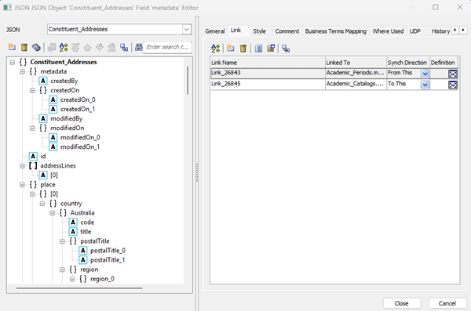Collapse the country node
The image size is (471, 311).
point(42,204)
